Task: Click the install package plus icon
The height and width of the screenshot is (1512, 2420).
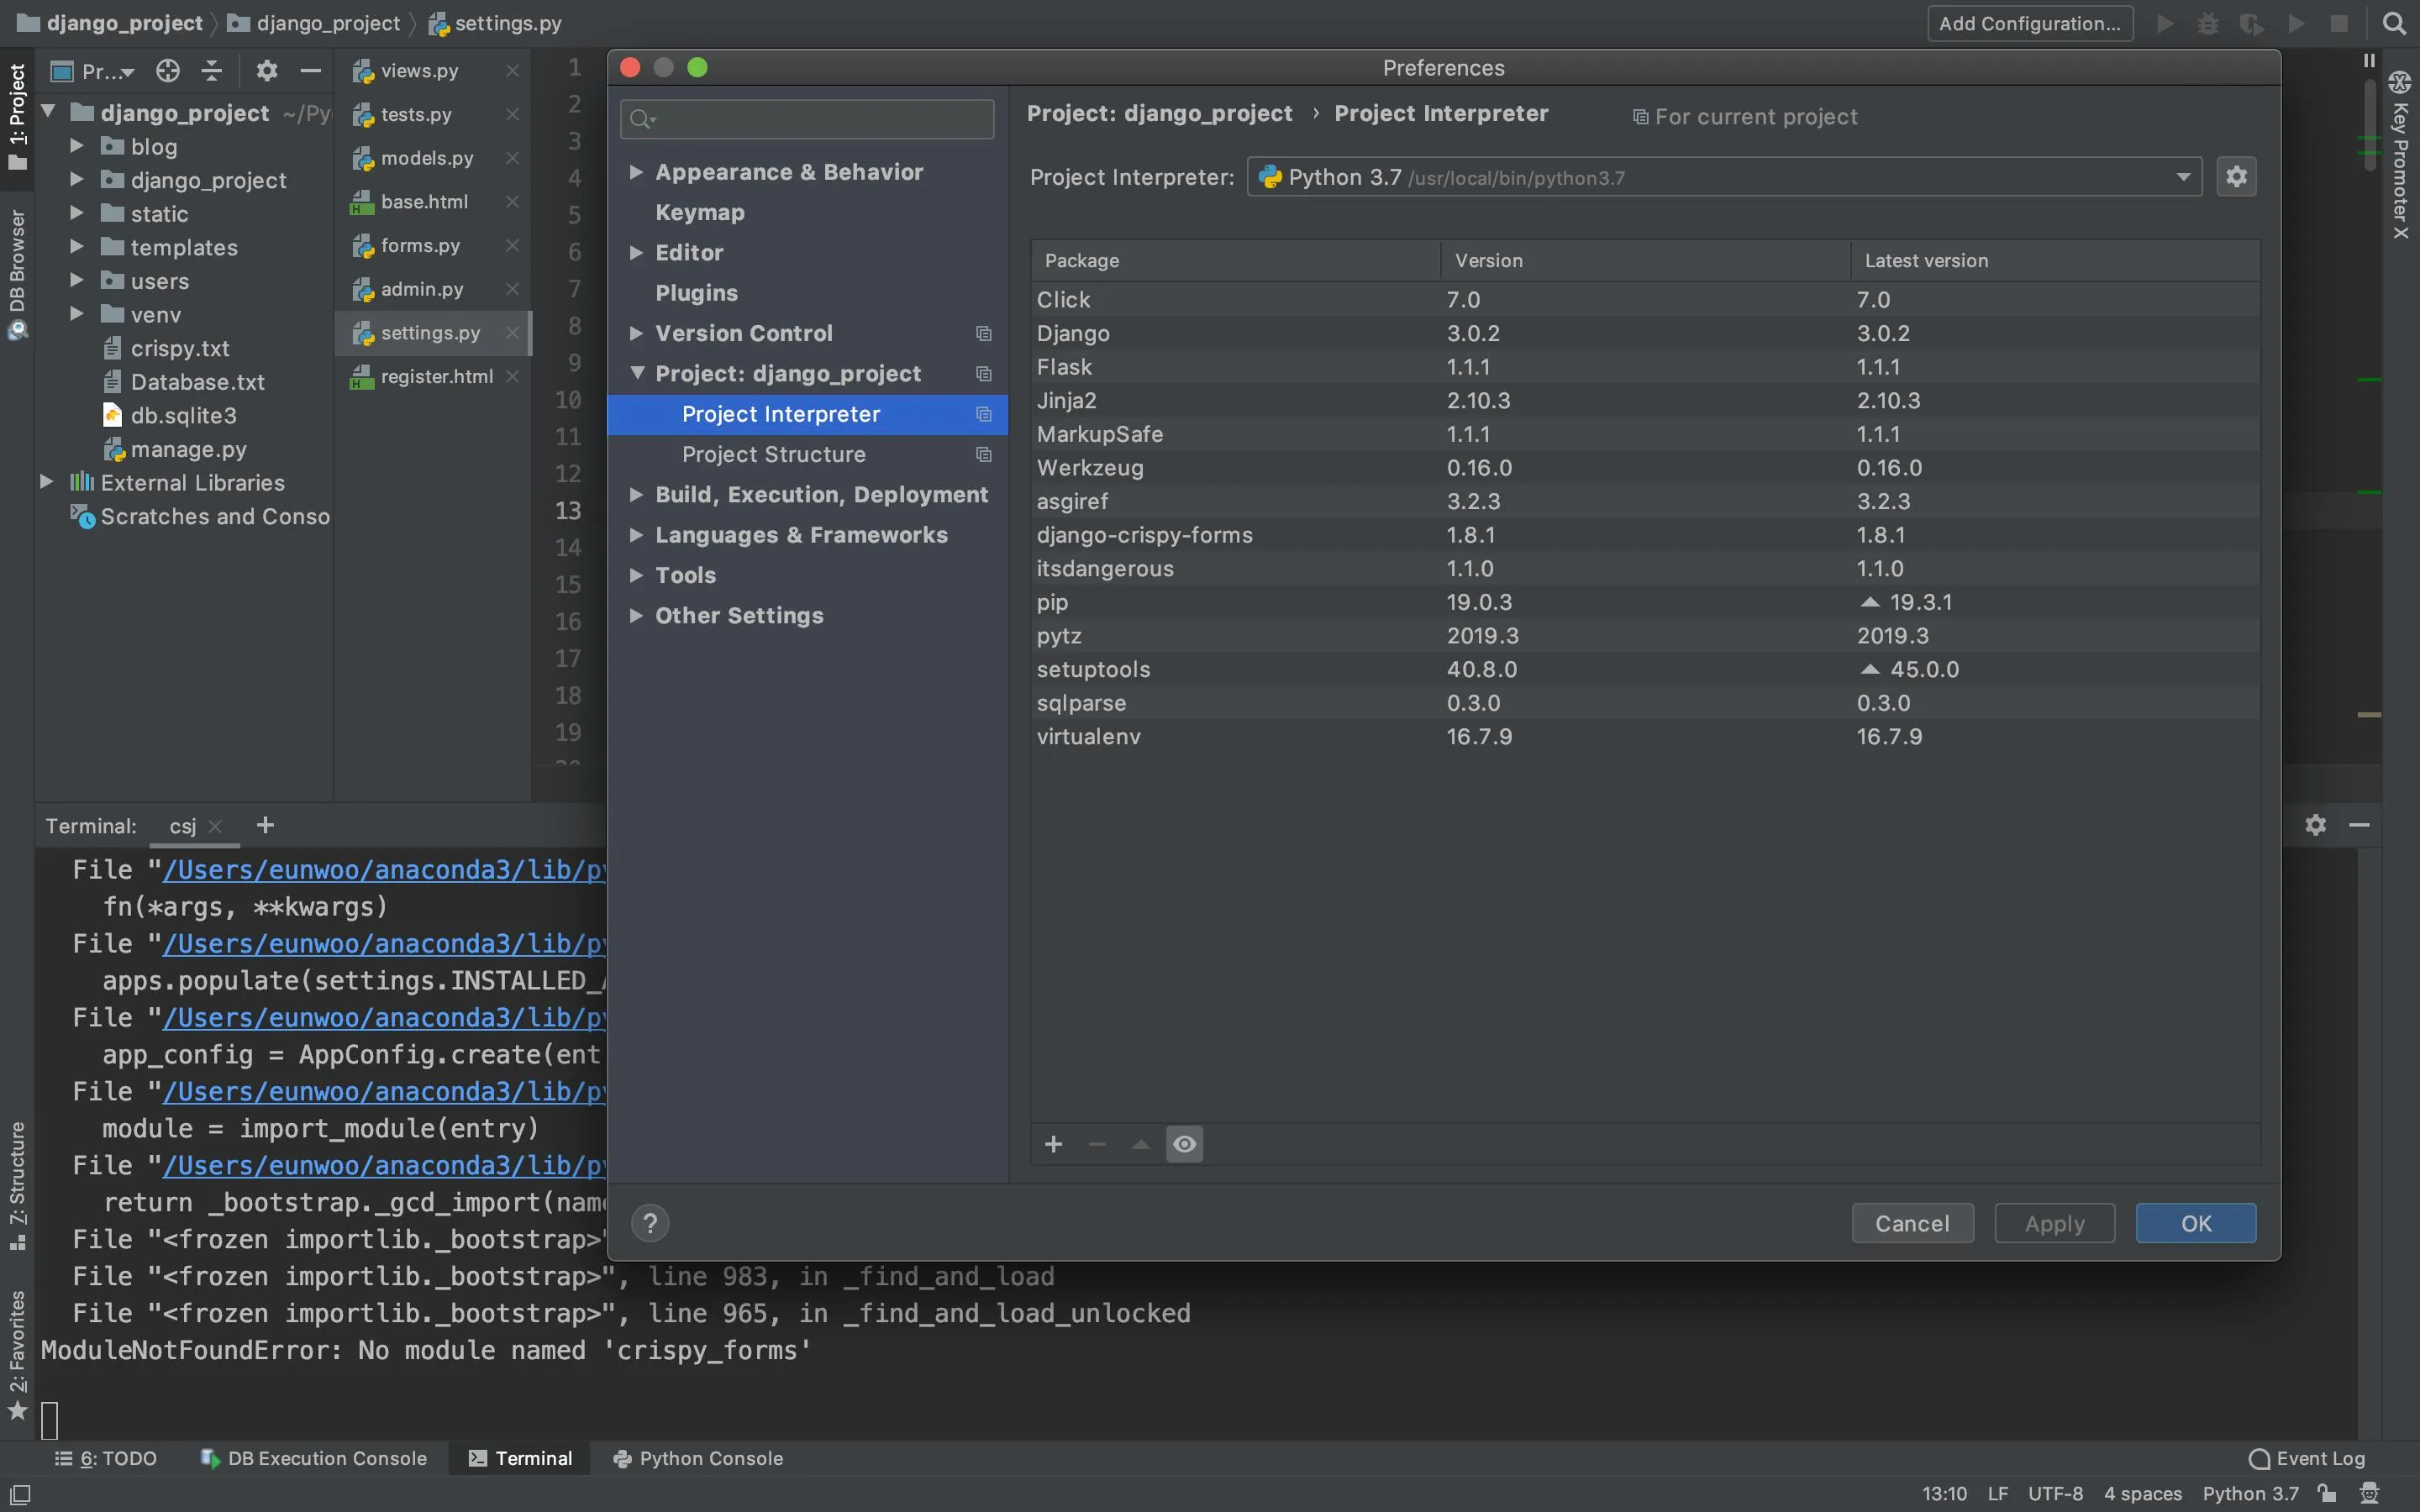Action: [1053, 1144]
